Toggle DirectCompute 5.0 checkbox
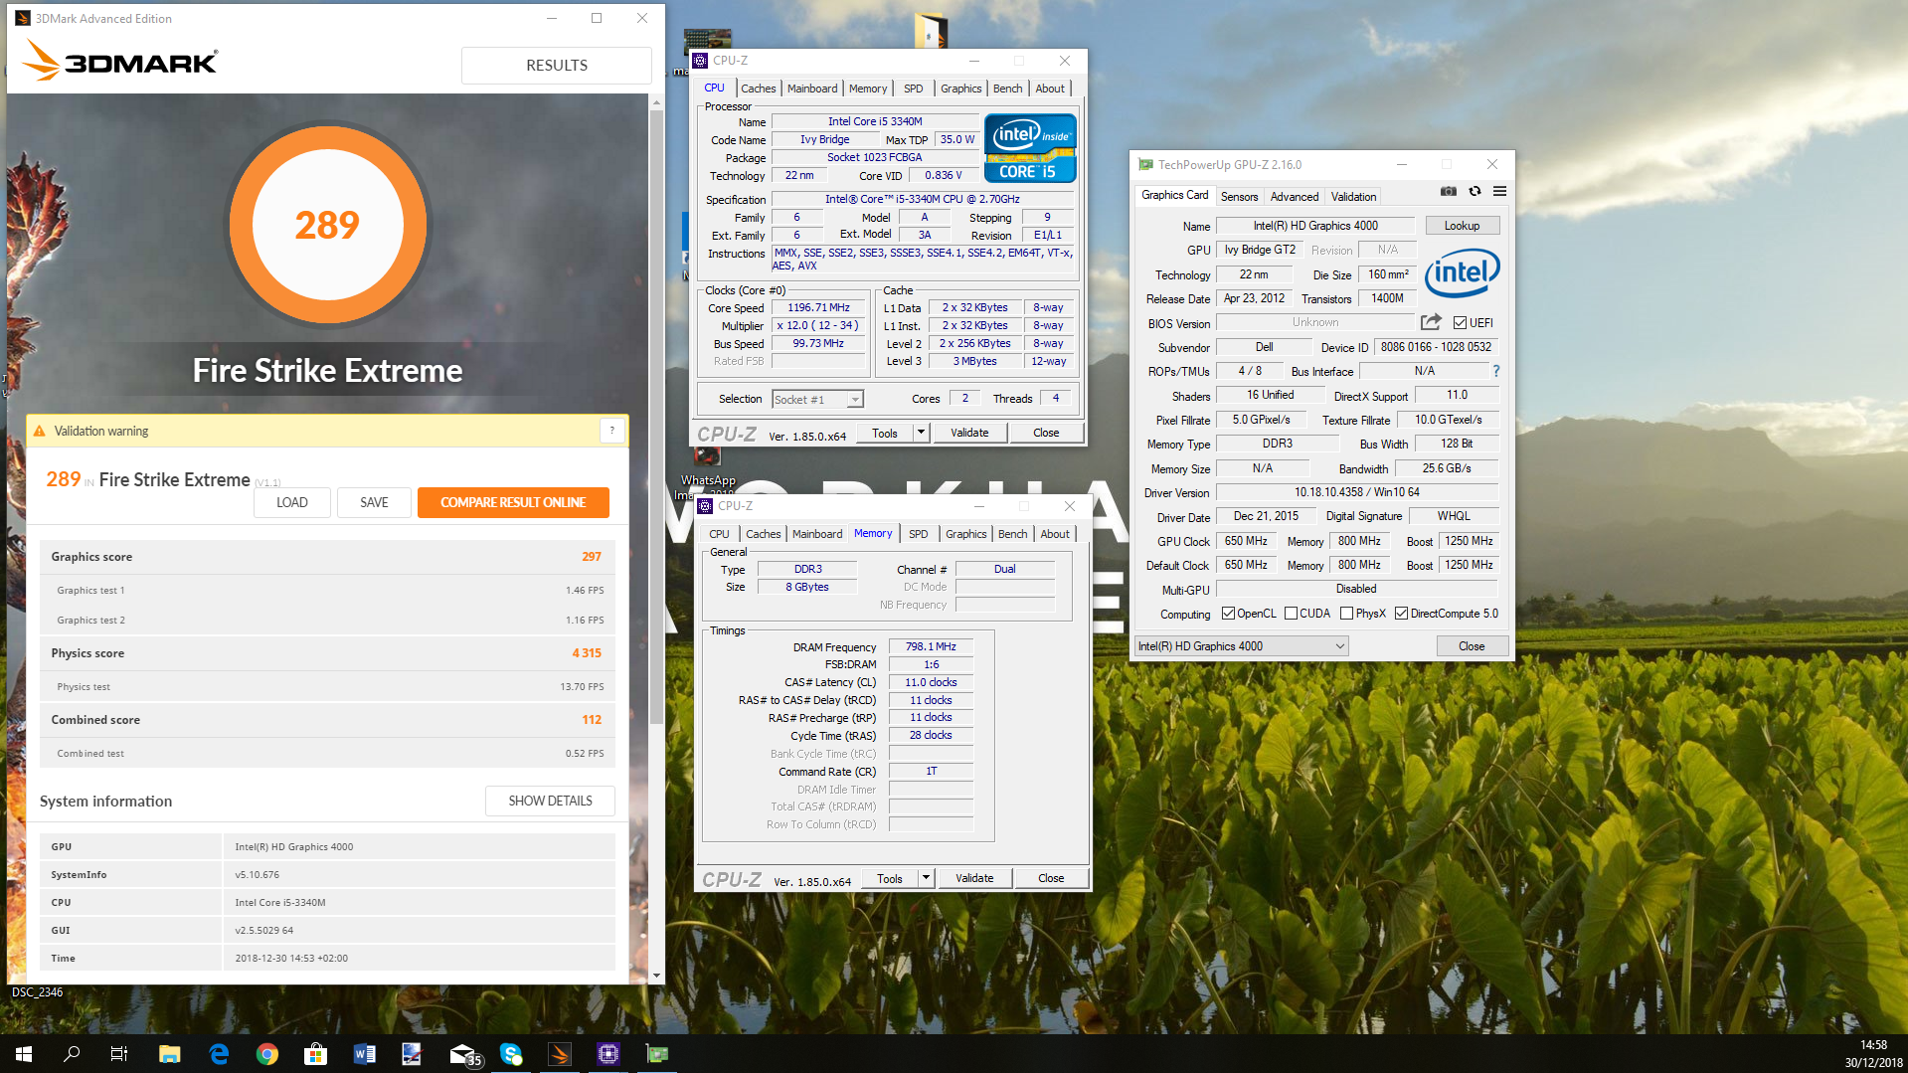1908x1073 pixels. 1401,614
